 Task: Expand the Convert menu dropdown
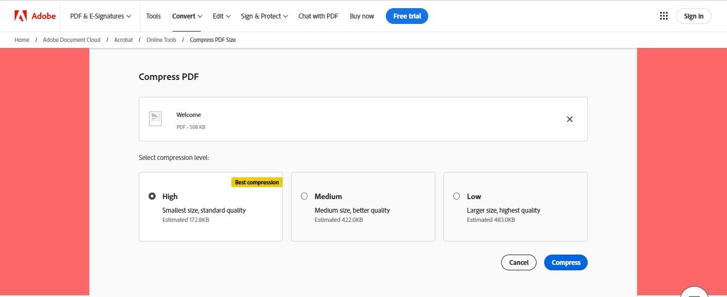click(x=187, y=16)
